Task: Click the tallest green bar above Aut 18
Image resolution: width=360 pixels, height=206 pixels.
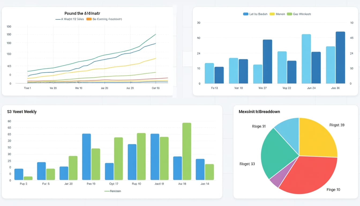Action: [x=187, y=151]
